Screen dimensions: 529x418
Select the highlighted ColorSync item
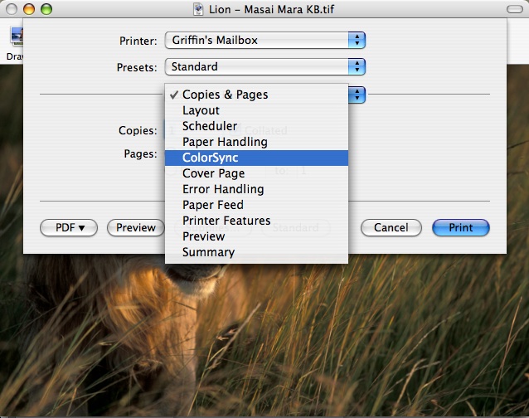click(x=211, y=158)
